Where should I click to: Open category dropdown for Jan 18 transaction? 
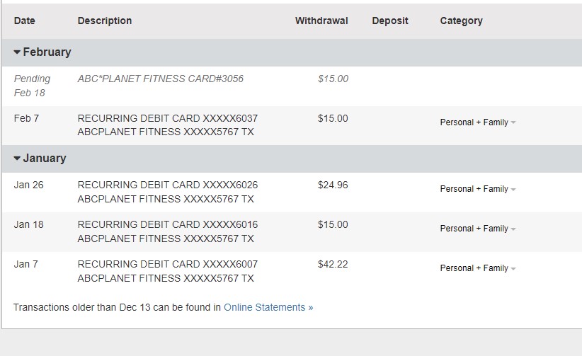pos(478,229)
